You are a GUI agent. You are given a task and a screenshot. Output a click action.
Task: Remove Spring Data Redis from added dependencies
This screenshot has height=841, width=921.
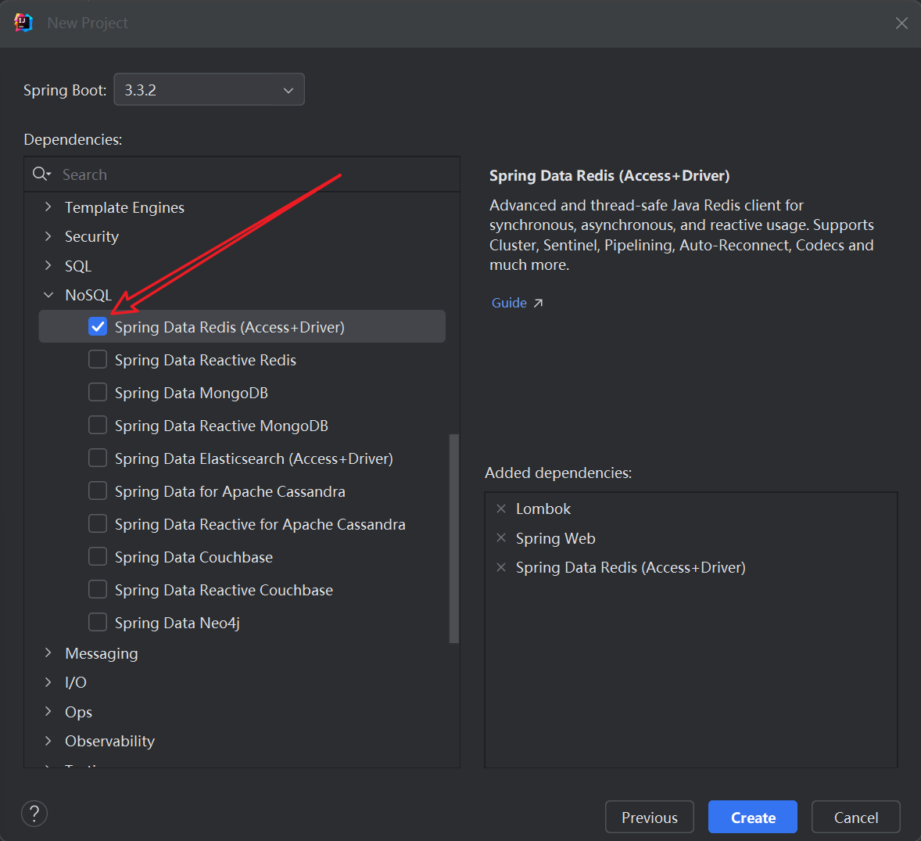[x=501, y=567]
